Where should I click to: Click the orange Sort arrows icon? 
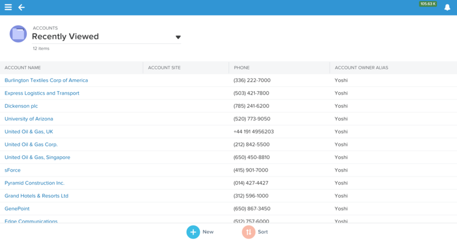coord(248,232)
